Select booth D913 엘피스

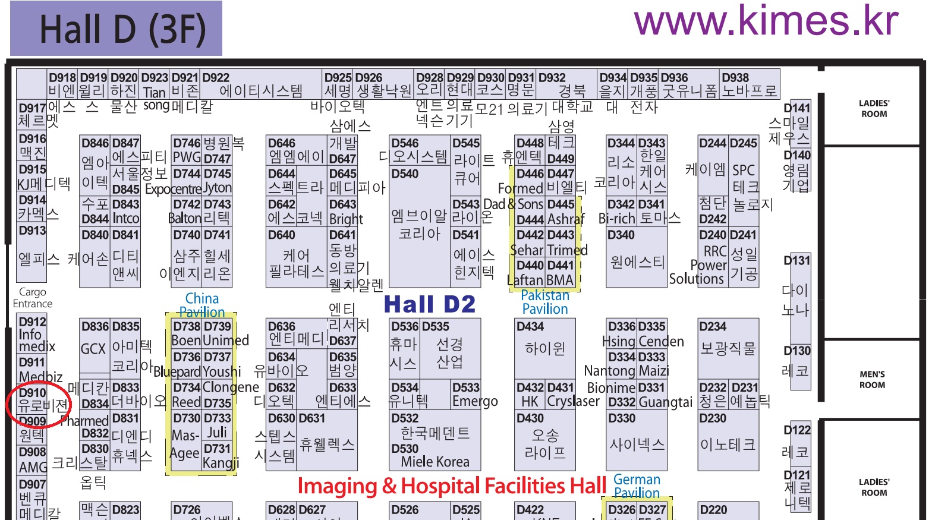pyautogui.click(x=32, y=252)
